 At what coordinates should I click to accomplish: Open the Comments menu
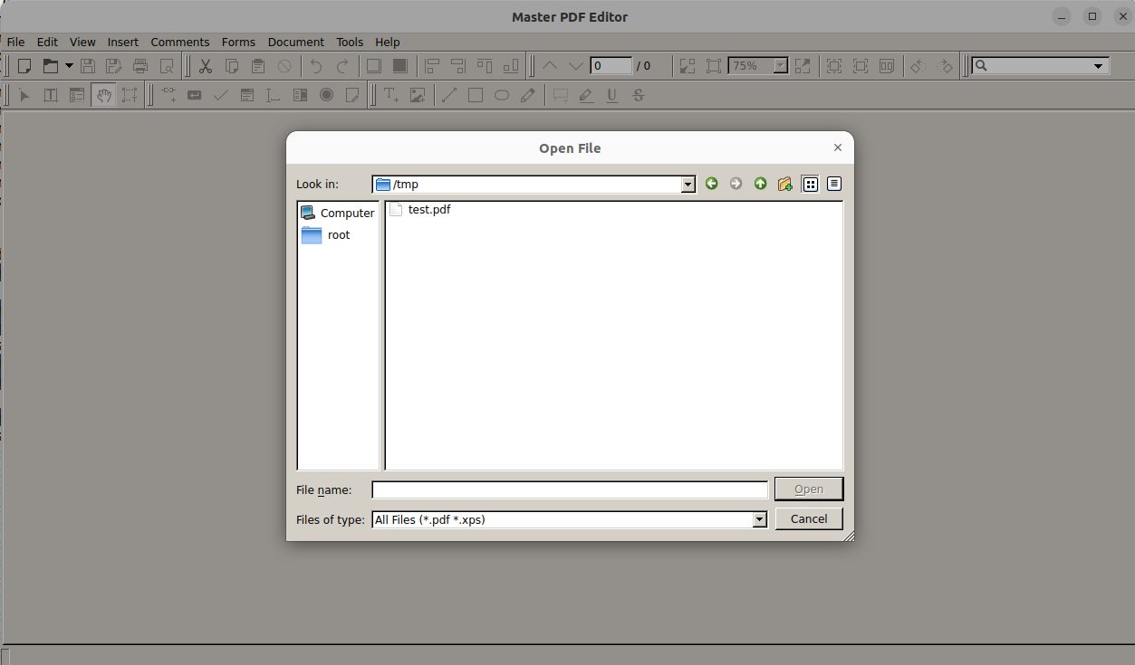pos(180,42)
